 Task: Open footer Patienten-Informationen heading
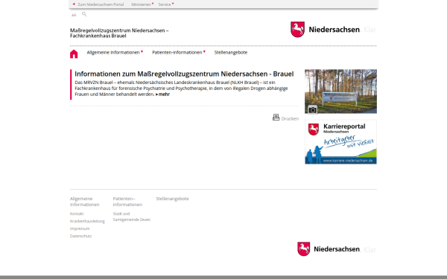(127, 202)
